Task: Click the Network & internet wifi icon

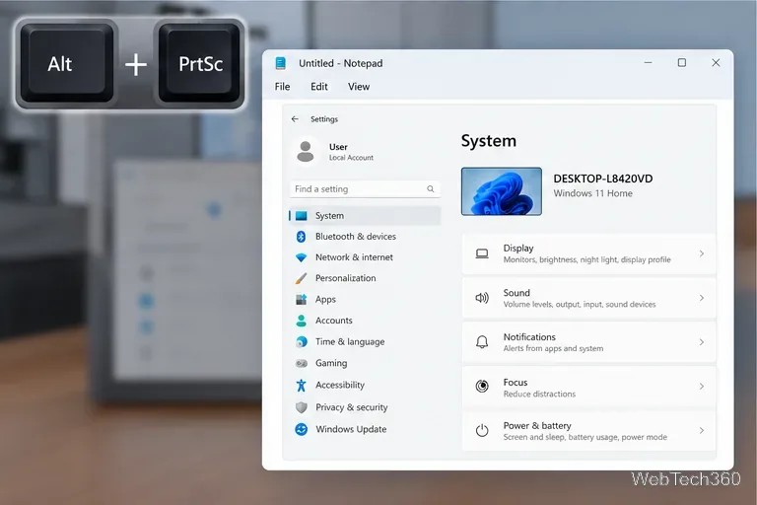Action: pos(302,257)
